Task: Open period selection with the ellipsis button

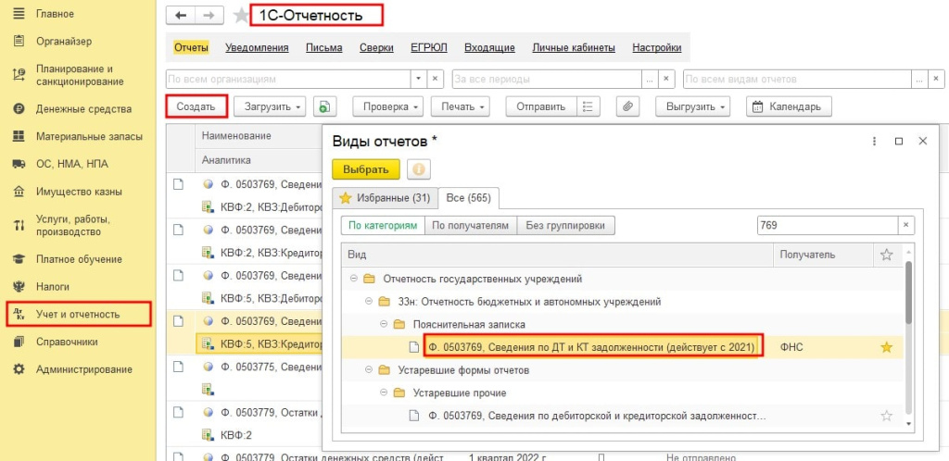Action: click(650, 80)
